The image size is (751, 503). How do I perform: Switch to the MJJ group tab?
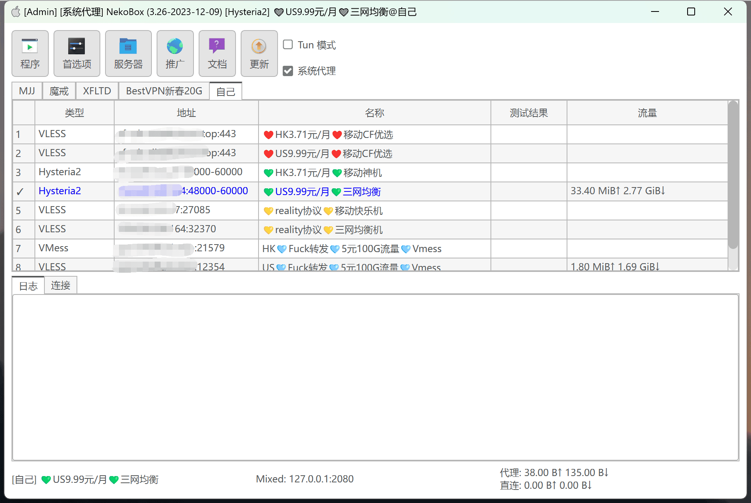(x=27, y=91)
